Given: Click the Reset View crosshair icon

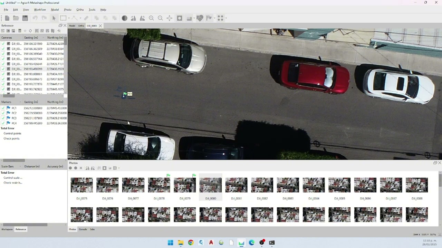Looking at the screenshot, I should [169, 18].
